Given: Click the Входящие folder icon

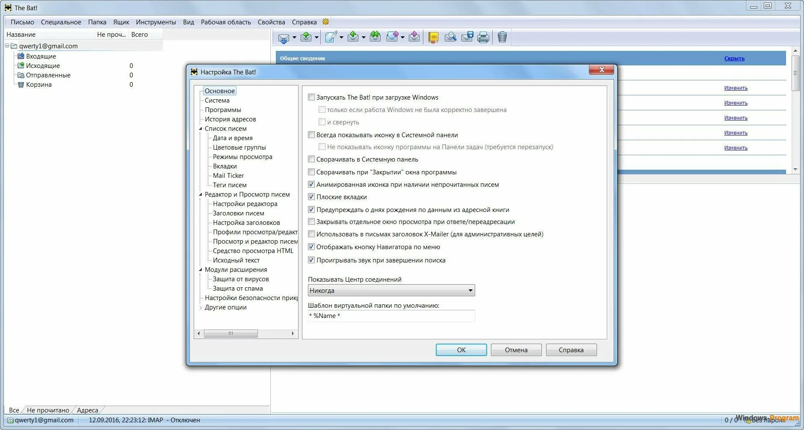Looking at the screenshot, I should pos(21,56).
